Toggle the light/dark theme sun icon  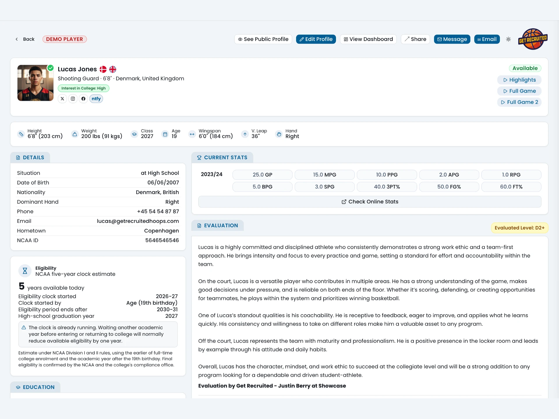508,39
